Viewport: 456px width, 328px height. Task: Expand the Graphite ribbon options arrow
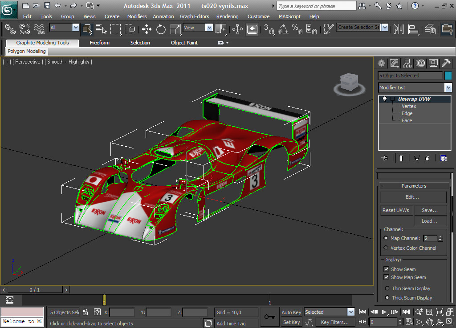pyautogui.click(x=227, y=43)
